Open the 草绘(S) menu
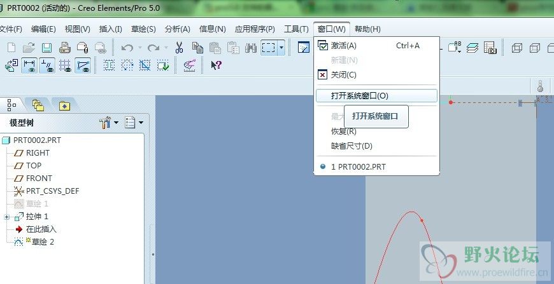This screenshot has width=554, height=284. (143, 29)
